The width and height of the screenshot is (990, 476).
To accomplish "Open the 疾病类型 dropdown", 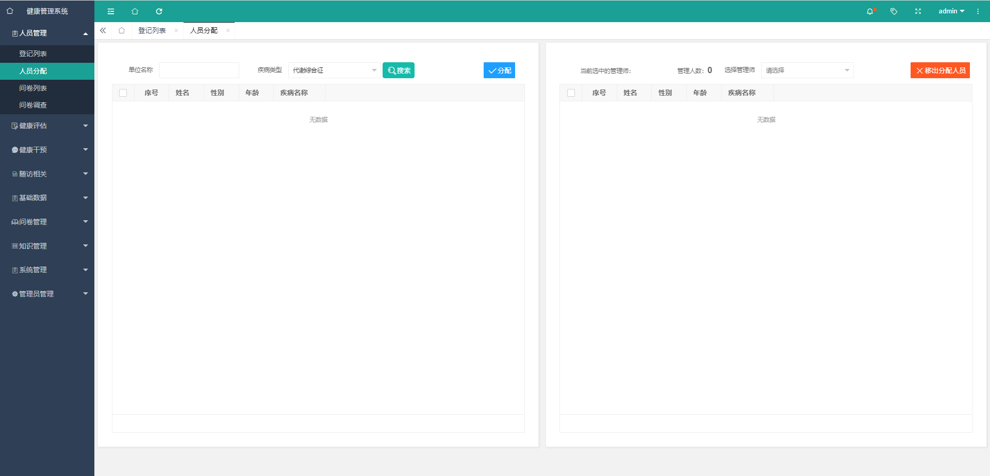I will tap(334, 70).
